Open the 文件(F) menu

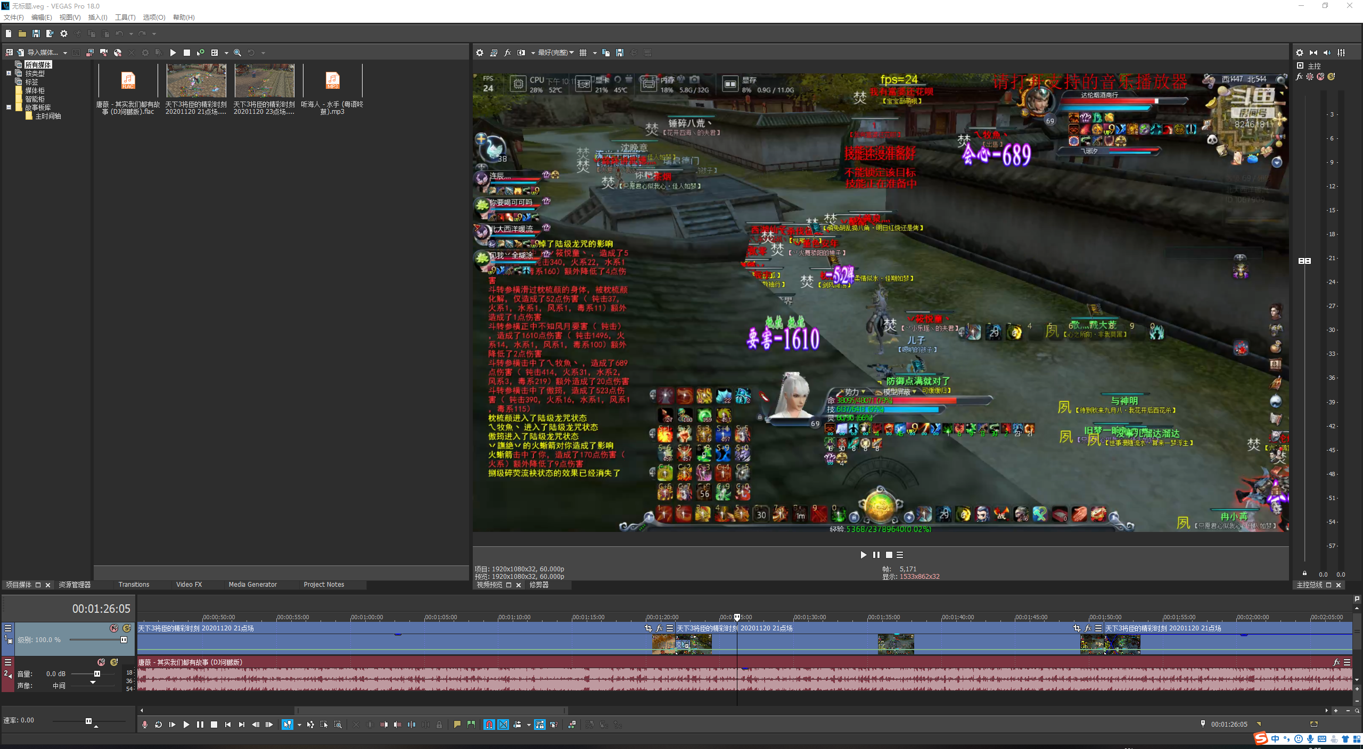click(x=14, y=18)
